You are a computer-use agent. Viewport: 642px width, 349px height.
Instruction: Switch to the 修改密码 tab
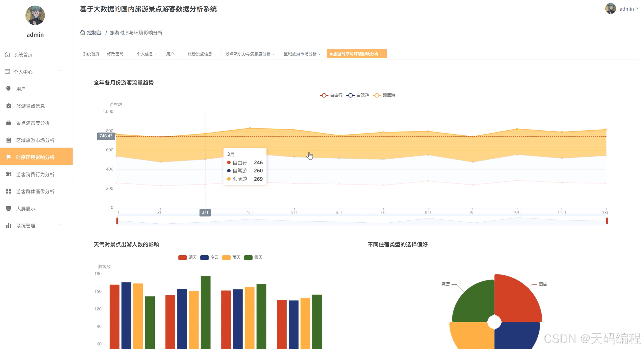pyautogui.click(x=115, y=54)
